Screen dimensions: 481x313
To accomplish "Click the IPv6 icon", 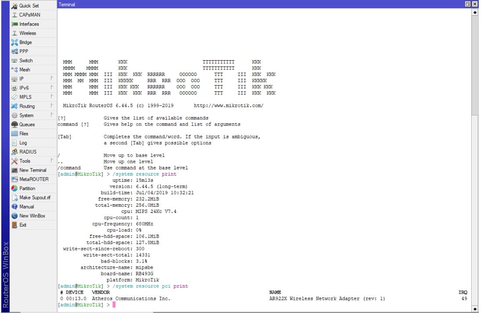I will [x=14, y=88].
